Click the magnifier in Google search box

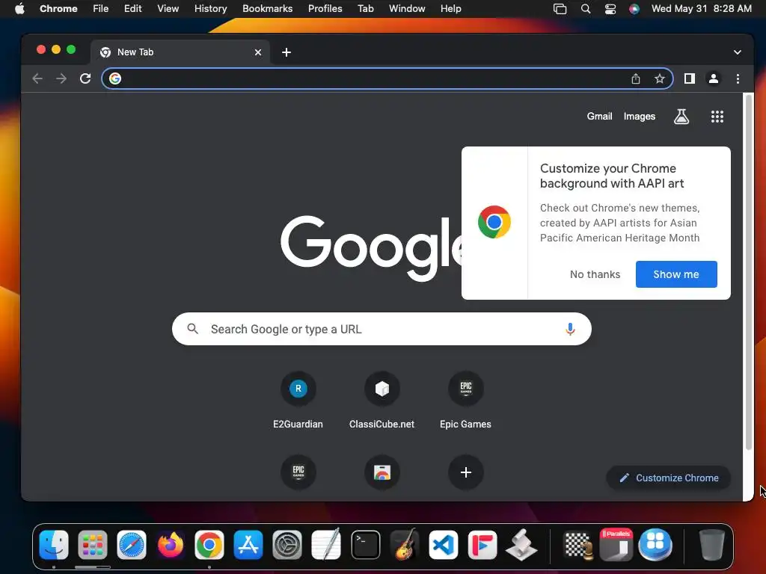(x=193, y=329)
